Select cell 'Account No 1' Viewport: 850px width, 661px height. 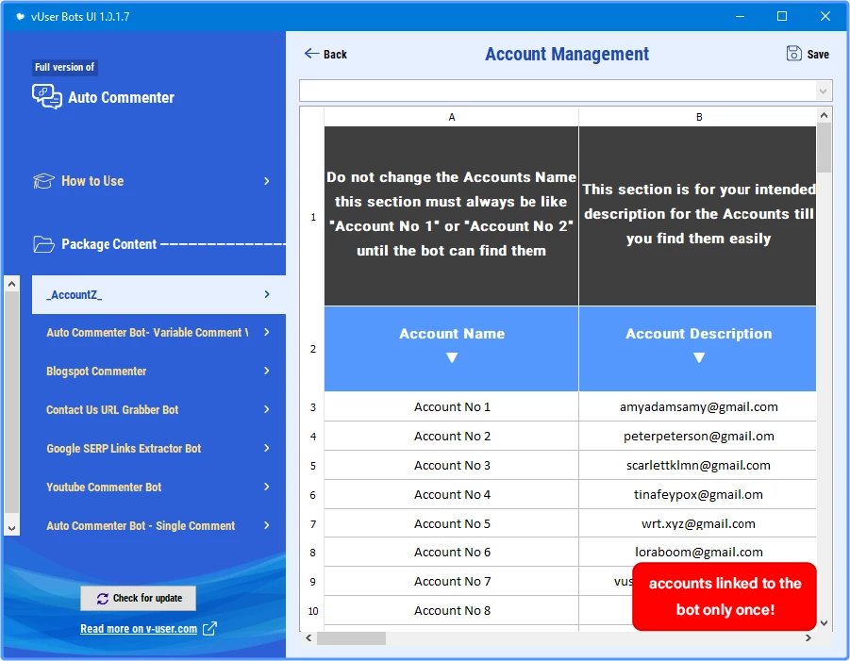click(x=452, y=407)
